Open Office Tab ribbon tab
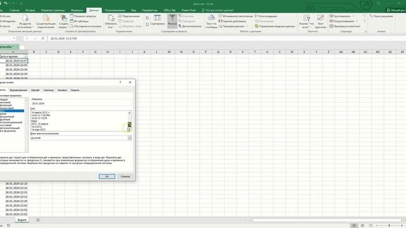406x228 pixels. 169,10
